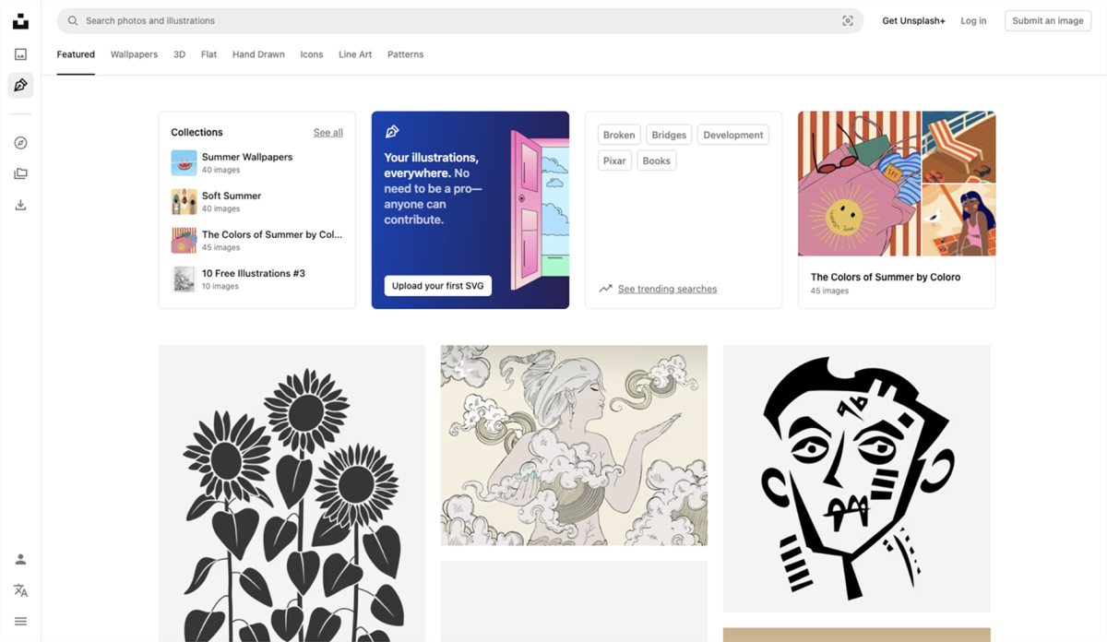The width and height of the screenshot is (1107, 642).
Task: Switch to the Icons tab
Action: point(312,54)
